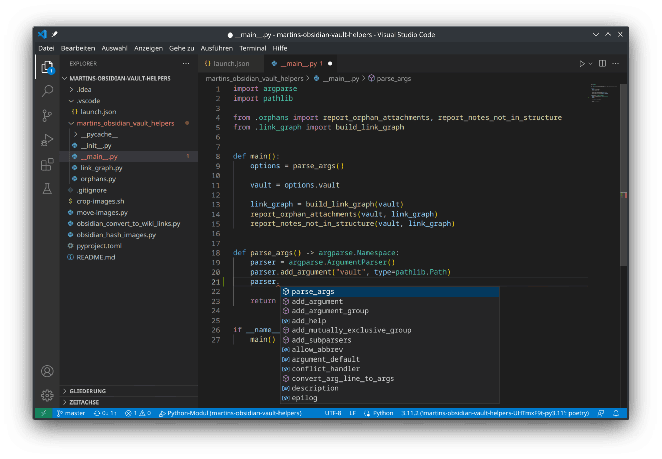
Task: Open the Source Control view
Action: pyautogui.click(x=47, y=115)
